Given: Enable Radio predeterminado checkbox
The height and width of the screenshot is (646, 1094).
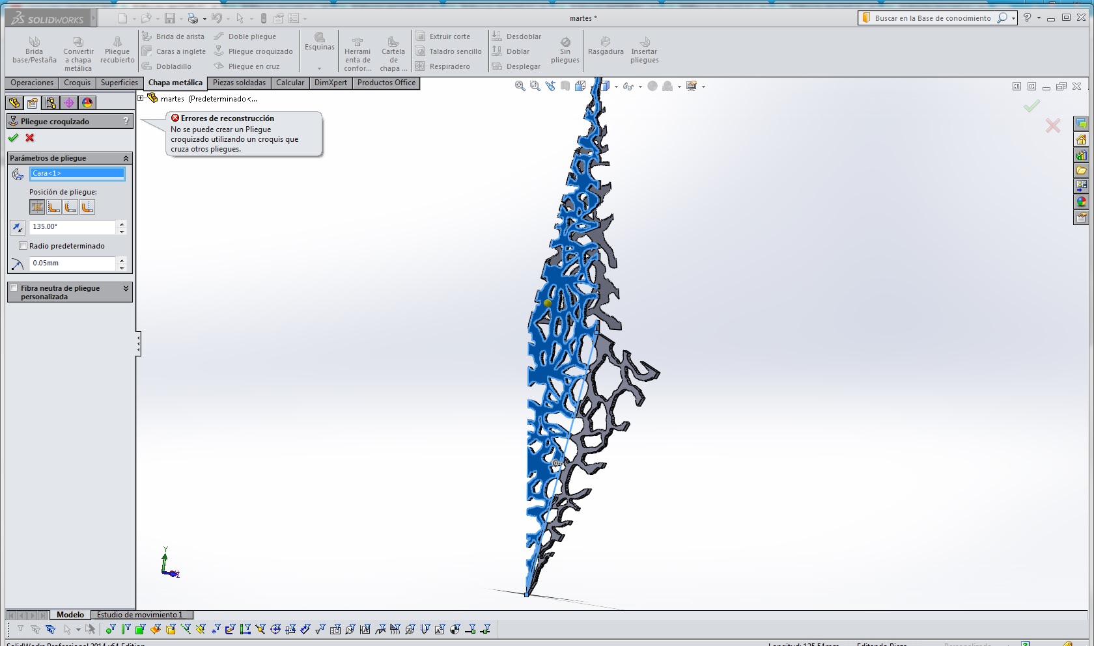Looking at the screenshot, I should [x=23, y=246].
